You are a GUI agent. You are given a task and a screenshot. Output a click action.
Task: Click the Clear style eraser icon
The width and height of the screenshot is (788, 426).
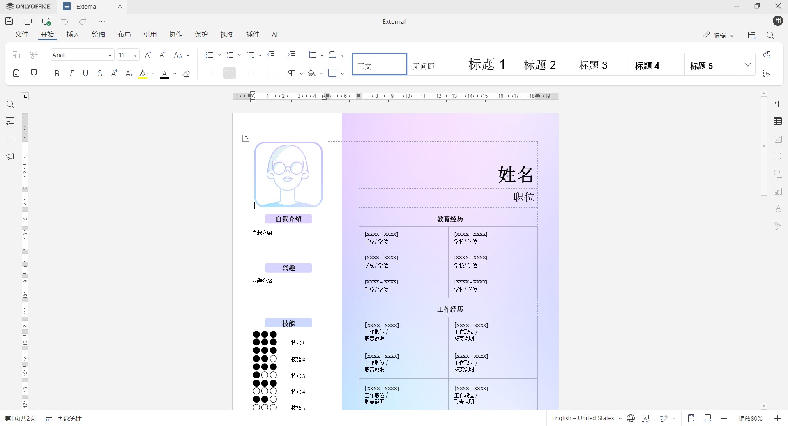(x=186, y=74)
